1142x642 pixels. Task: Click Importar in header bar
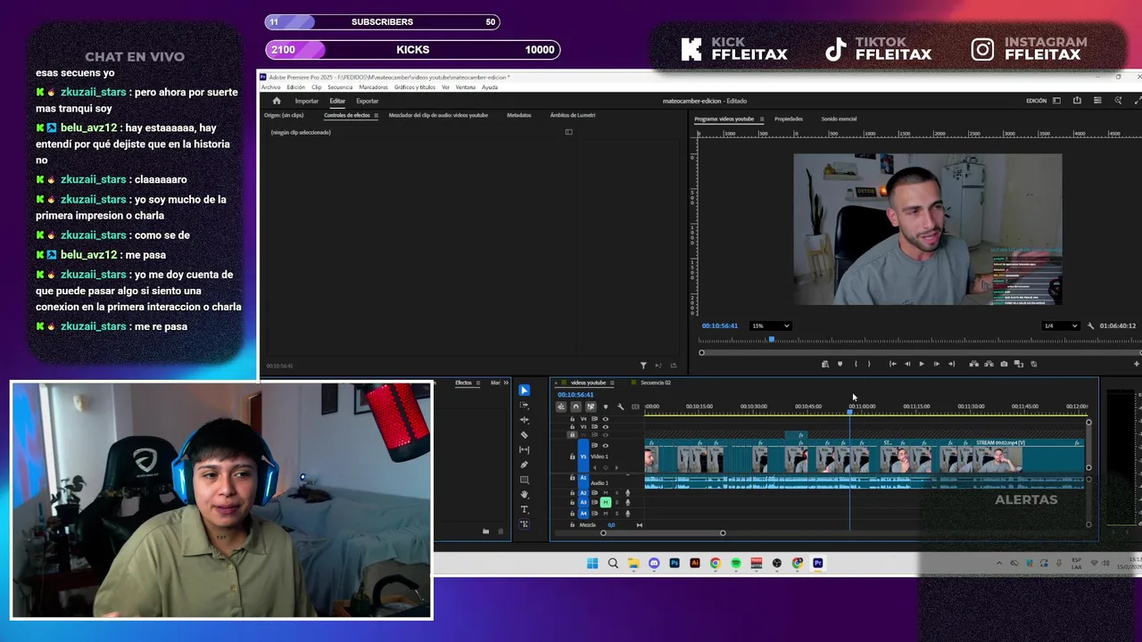pyautogui.click(x=307, y=102)
